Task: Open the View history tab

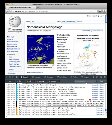Action: tap(71, 22)
